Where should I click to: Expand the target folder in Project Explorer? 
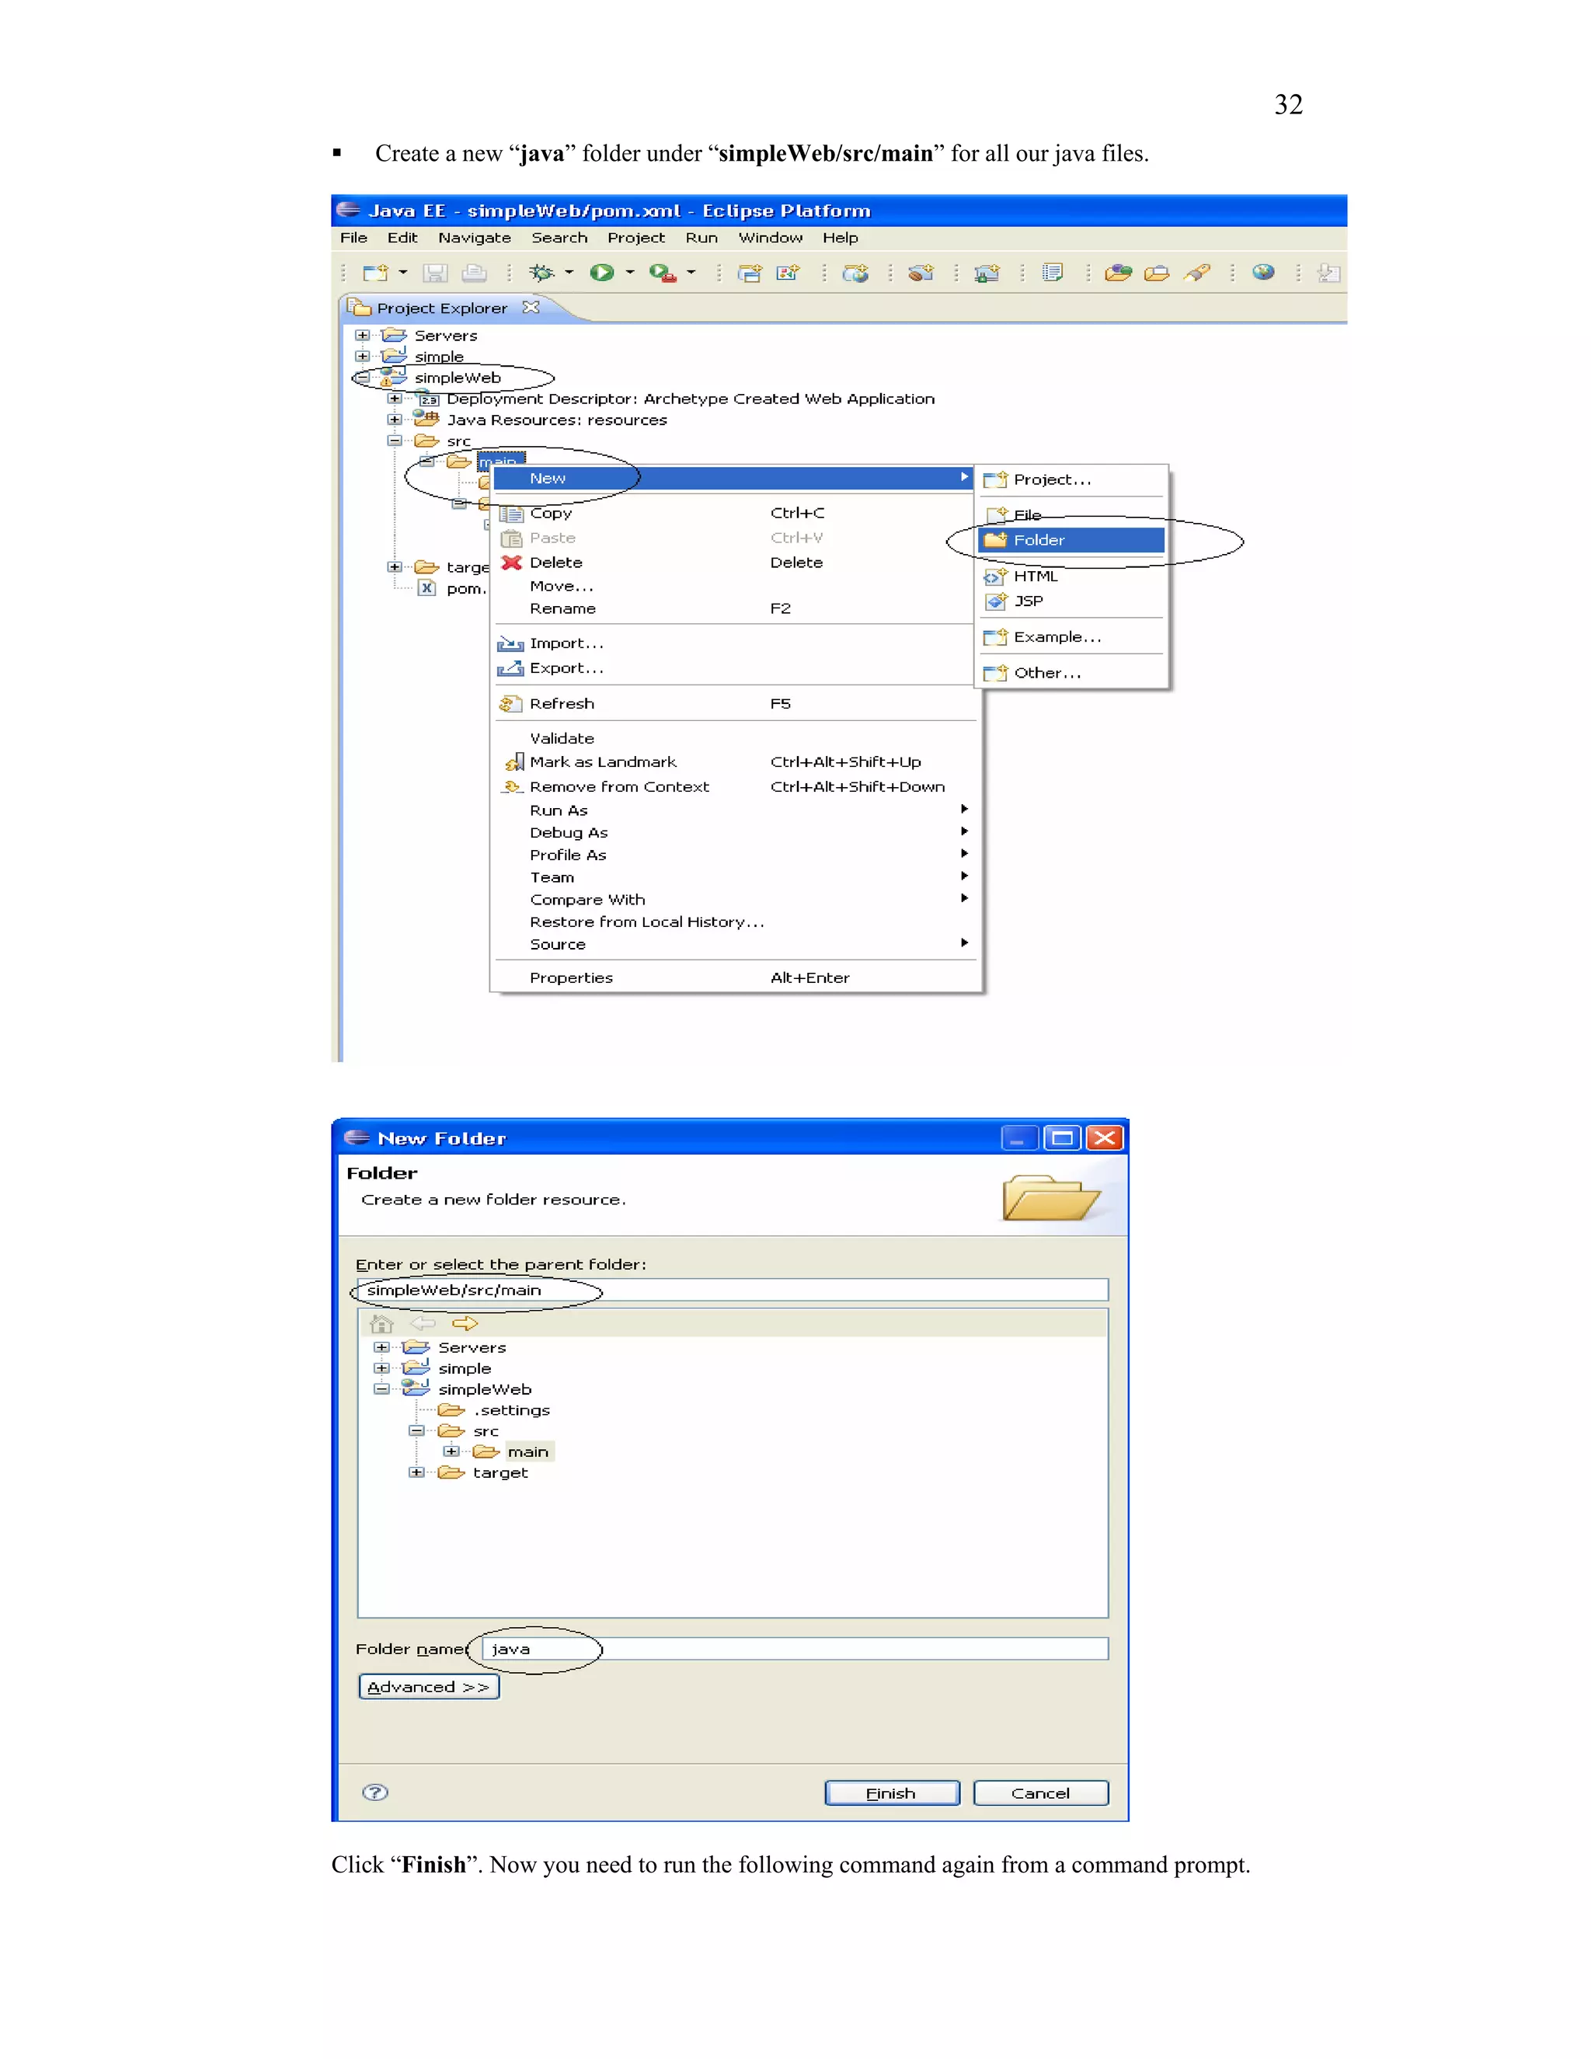point(394,566)
